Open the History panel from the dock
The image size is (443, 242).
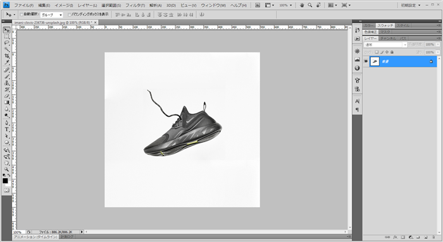click(357, 30)
